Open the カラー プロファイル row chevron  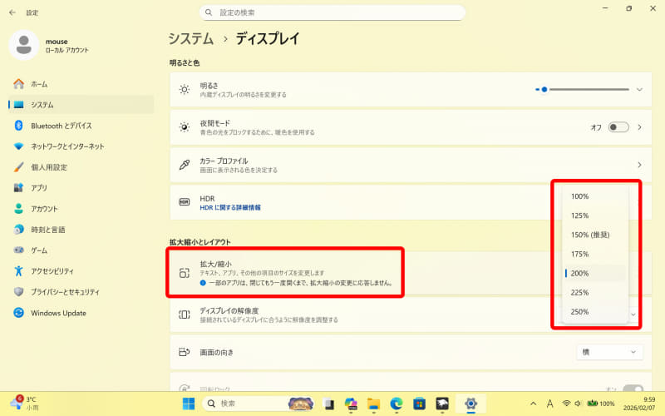pyautogui.click(x=639, y=165)
